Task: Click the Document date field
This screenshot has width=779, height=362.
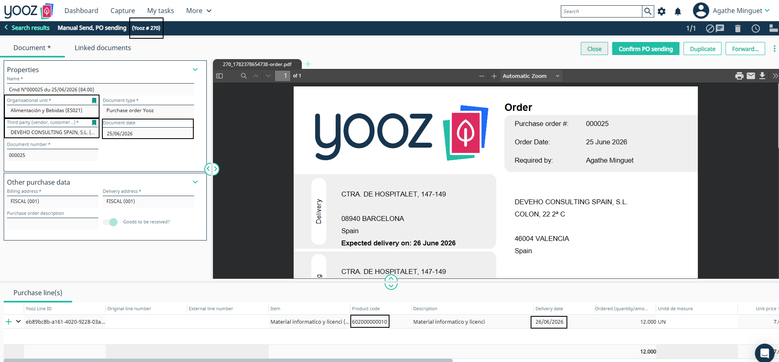Action: [x=148, y=133]
